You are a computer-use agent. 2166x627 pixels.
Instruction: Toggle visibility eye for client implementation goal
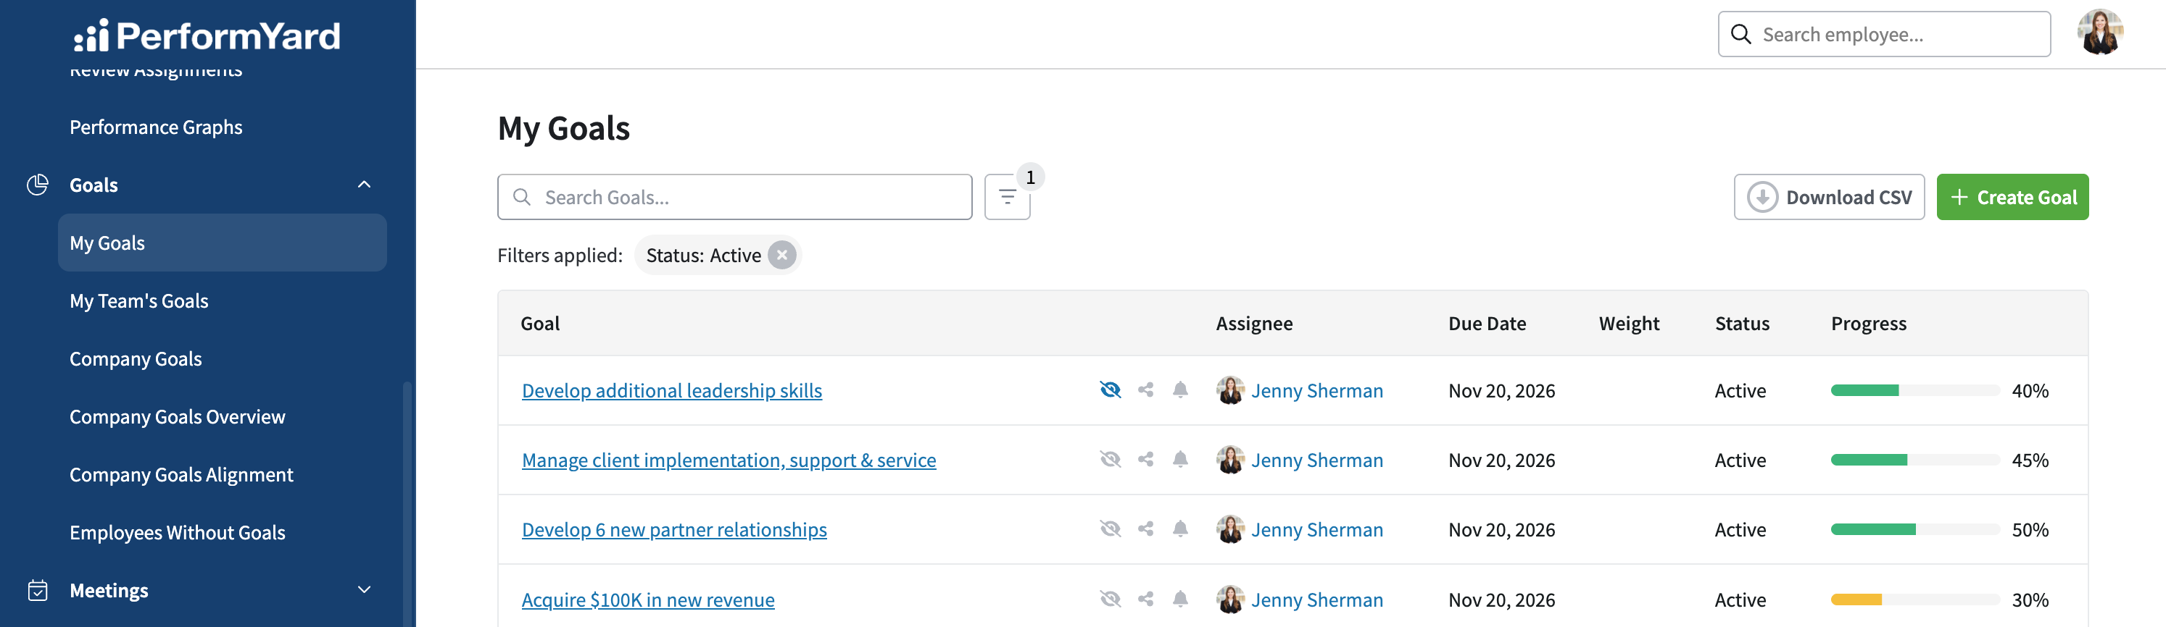coord(1110,459)
